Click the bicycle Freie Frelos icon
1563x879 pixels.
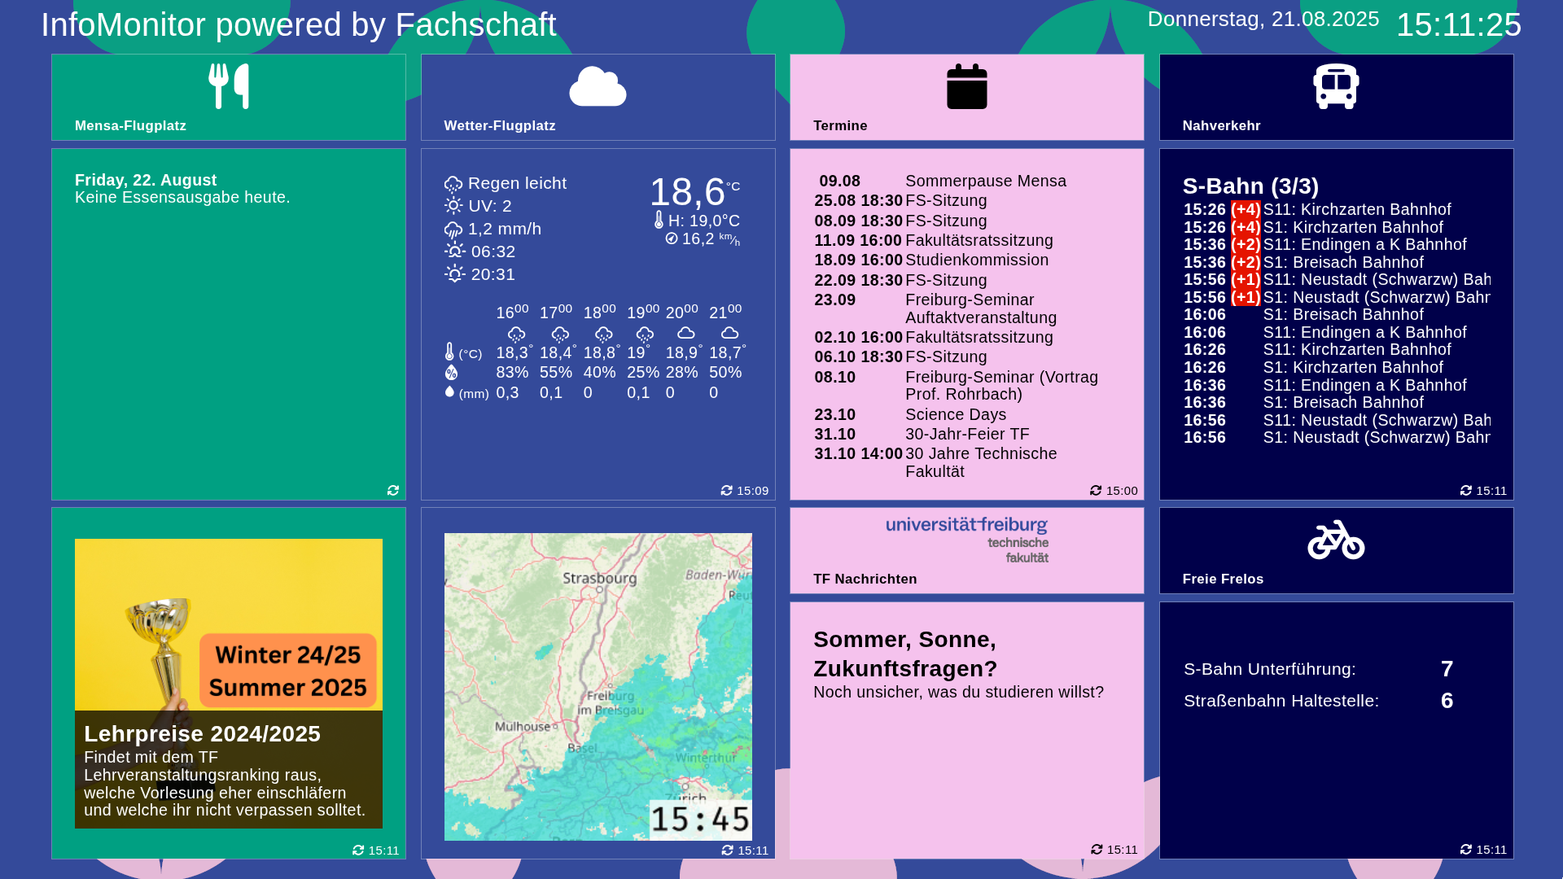point(1336,540)
